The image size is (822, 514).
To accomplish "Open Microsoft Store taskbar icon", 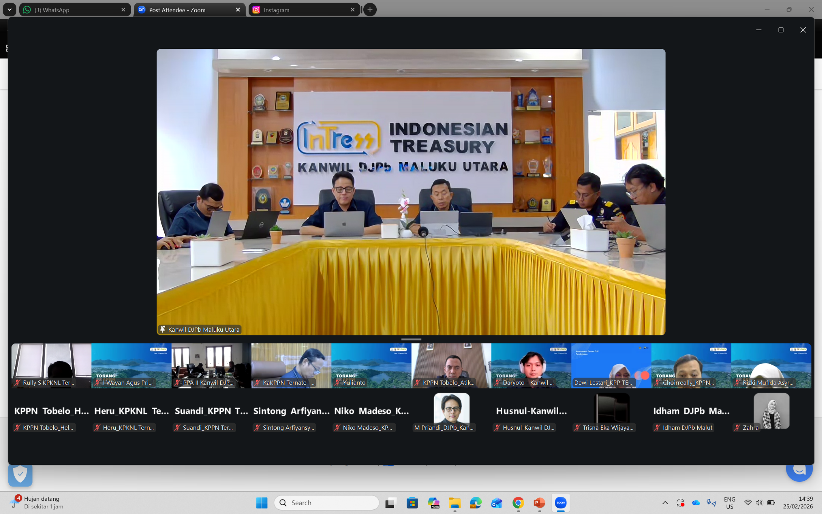I will [x=412, y=503].
